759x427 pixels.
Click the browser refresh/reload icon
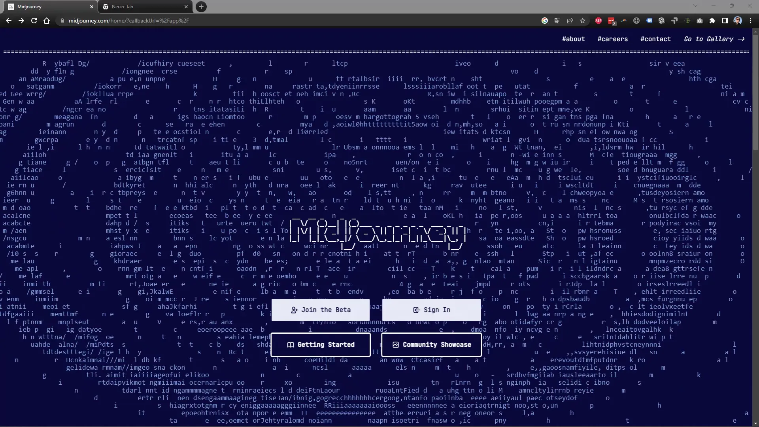34,20
